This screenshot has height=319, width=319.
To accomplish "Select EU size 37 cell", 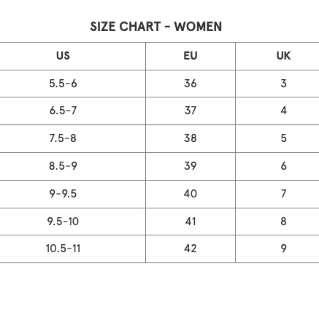I will coord(190,111).
